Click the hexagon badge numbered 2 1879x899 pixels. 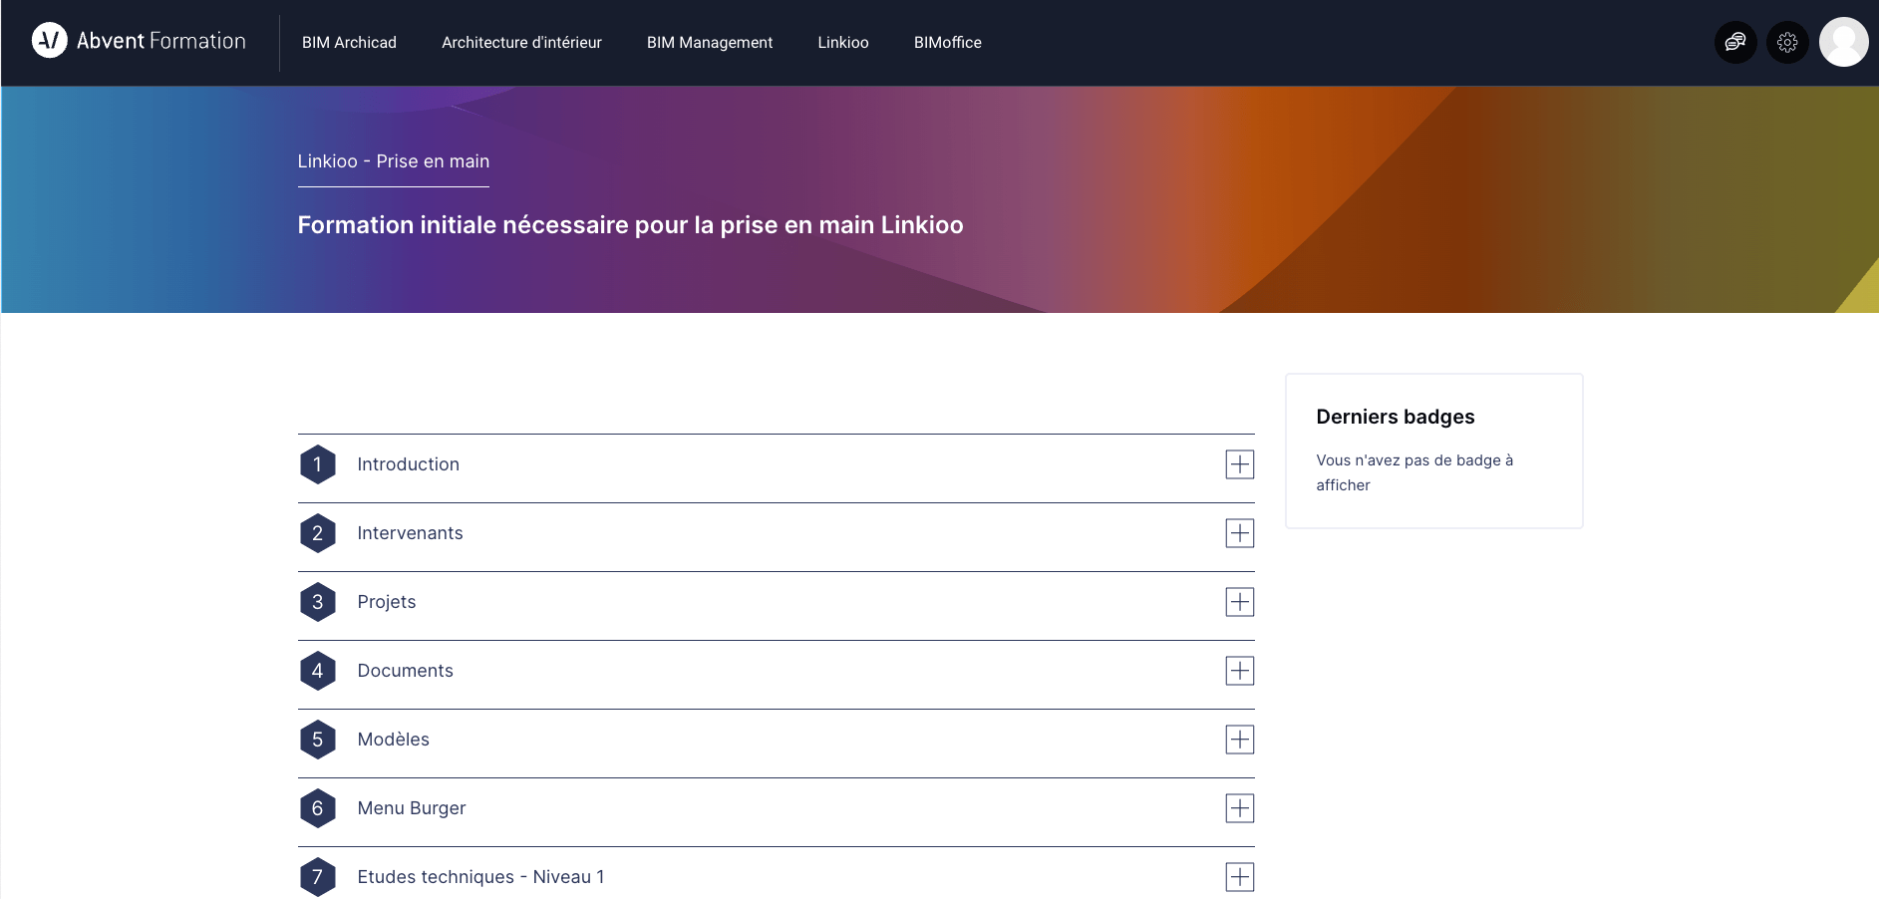(x=317, y=533)
